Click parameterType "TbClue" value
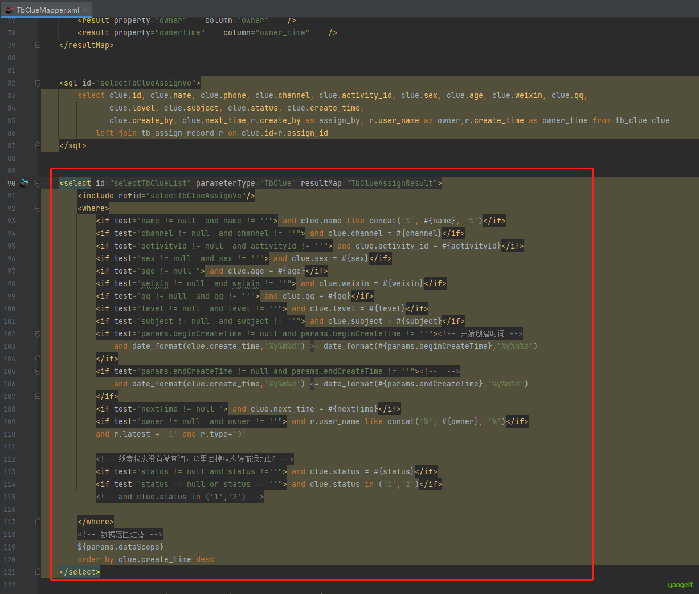The image size is (699, 594). (278, 183)
